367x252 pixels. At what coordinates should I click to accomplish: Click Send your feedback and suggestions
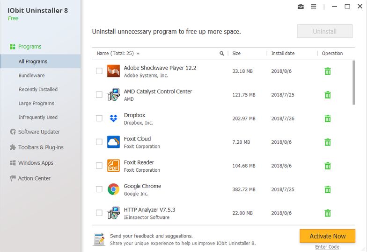(x=152, y=236)
